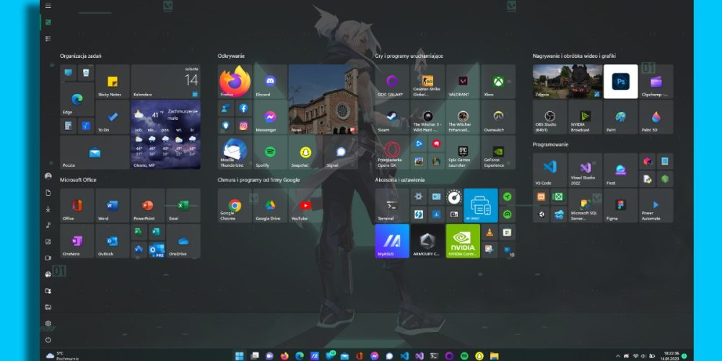The width and height of the screenshot is (722, 361).
Task: Expand the Start hamburger menu
Action: pyautogui.click(x=48, y=6)
